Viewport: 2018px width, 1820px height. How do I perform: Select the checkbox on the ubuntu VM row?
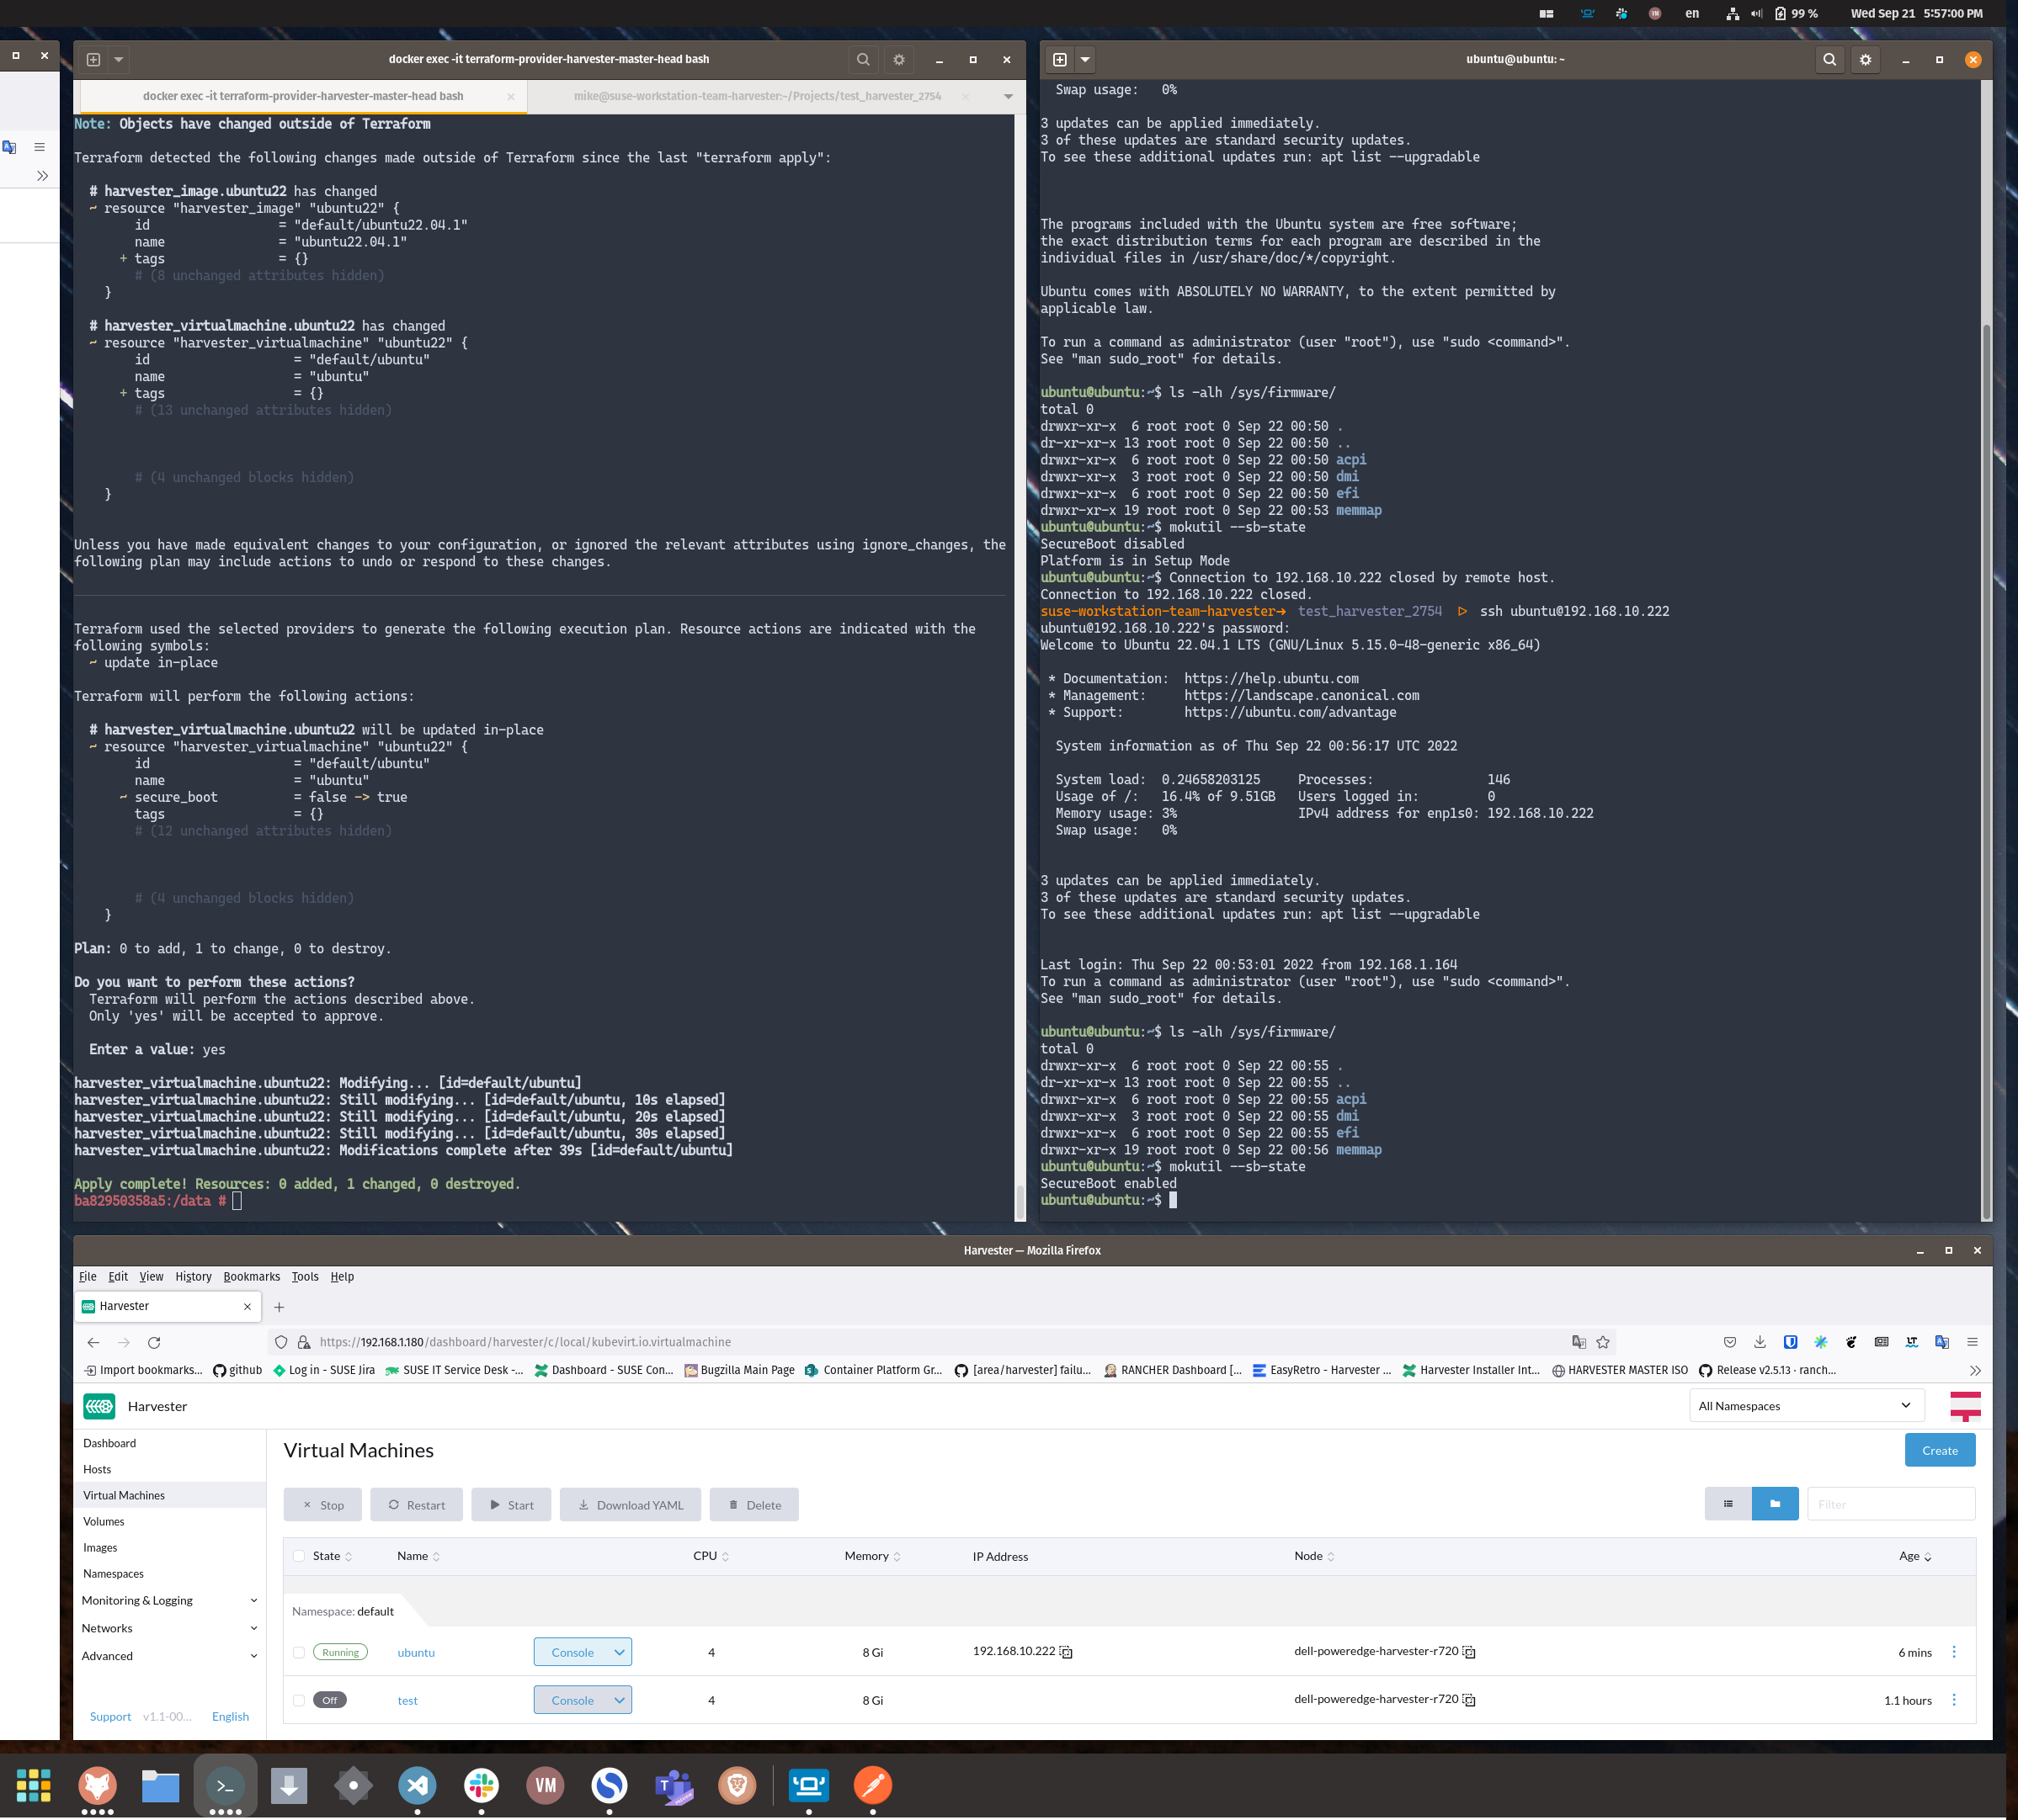coord(299,1652)
